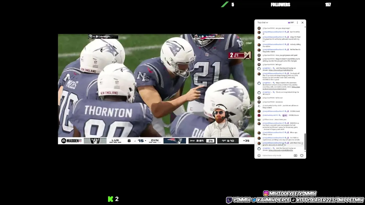Click @SpartanPM4K avatar beside 'are you okay mojo?'
This screenshot has height=205, width=365.
[x=259, y=28]
